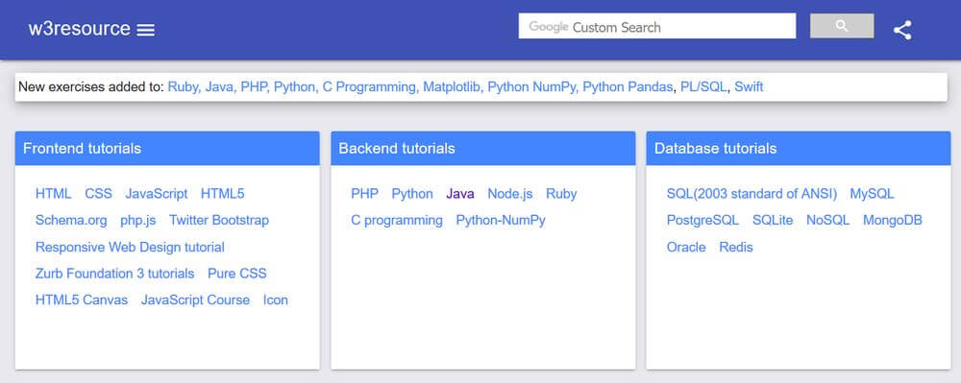Open the HTML frontend tutorial

point(53,194)
